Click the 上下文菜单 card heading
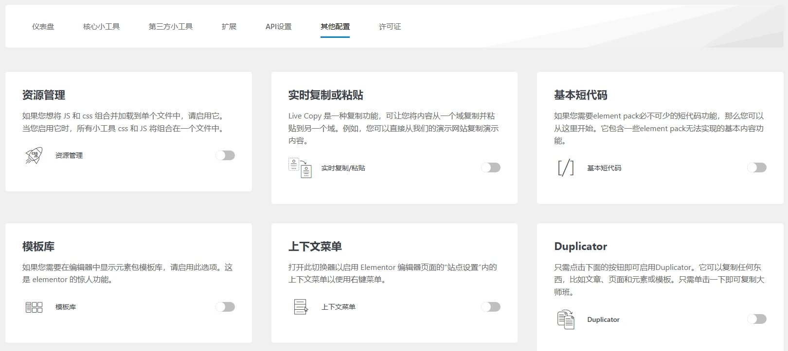The image size is (788, 351). click(315, 247)
